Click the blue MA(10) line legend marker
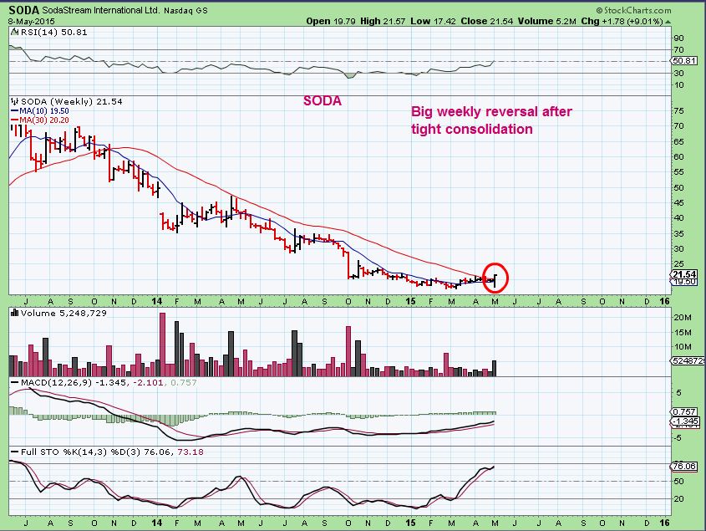The image size is (706, 531). [x=14, y=111]
